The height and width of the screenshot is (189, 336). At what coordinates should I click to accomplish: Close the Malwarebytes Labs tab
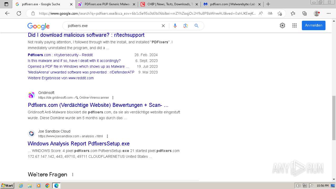tap(259, 4)
